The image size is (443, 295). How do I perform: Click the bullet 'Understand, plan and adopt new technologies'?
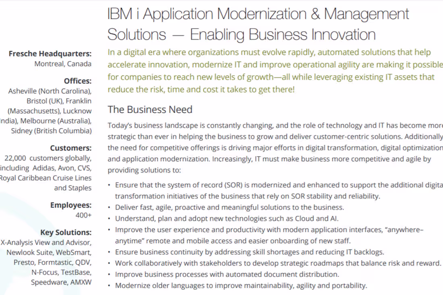[x=227, y=219]
